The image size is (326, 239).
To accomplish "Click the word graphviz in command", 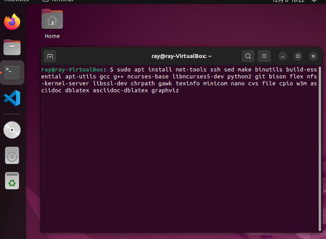I will click(165, 90).
